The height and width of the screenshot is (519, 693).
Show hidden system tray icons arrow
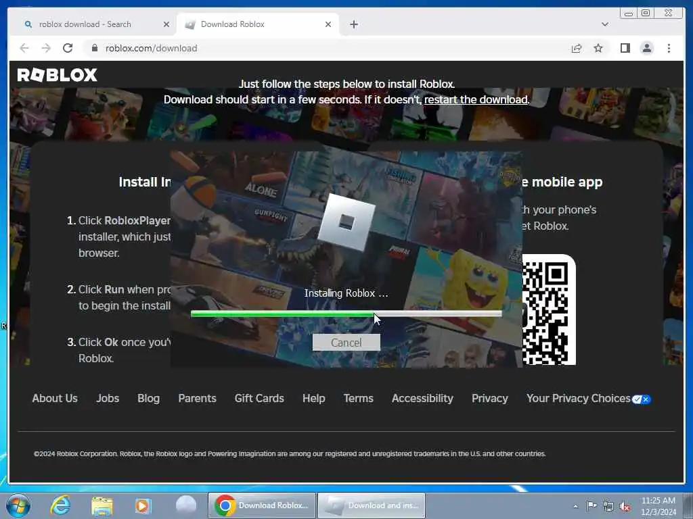click(x=575, y=506)
